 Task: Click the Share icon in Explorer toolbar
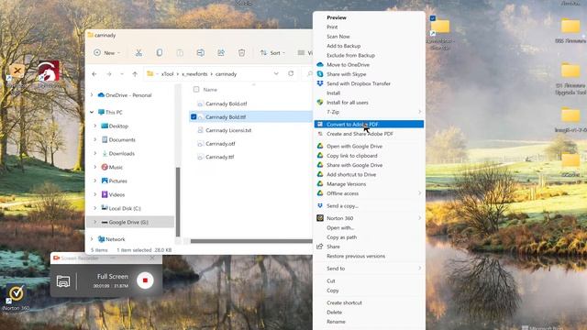click(221, 53)
